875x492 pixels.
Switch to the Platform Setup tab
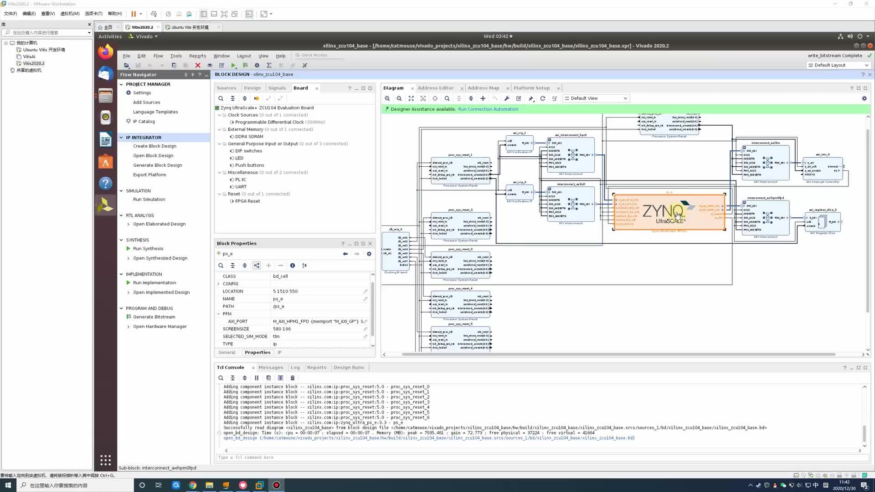click(x=531, y=88)
